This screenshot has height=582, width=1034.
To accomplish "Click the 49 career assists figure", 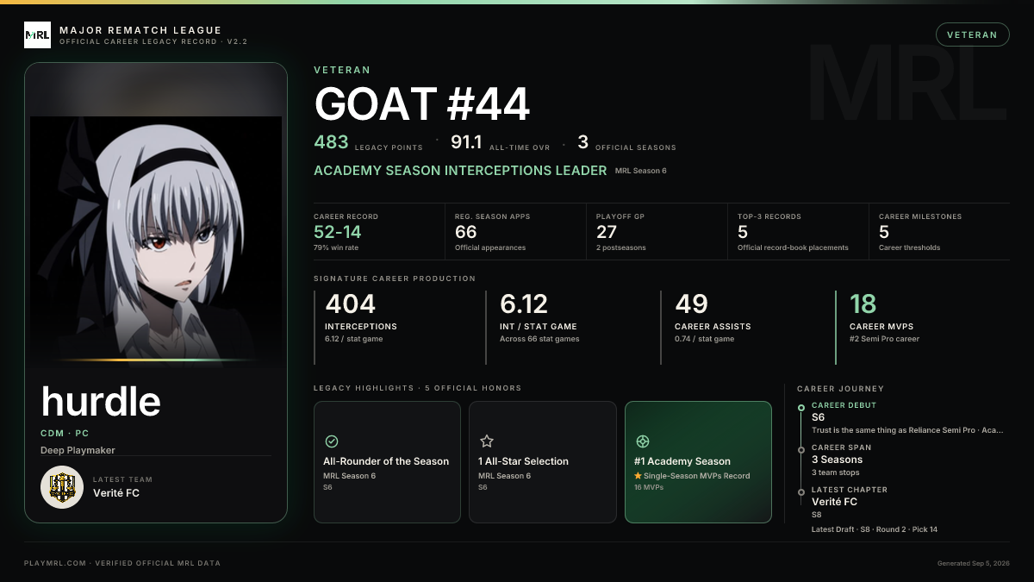I will [x=691, y=304].
